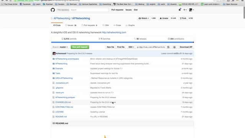Open Gist in top navigation
This screenshot has width=245, height=138.
pos(136,10)
